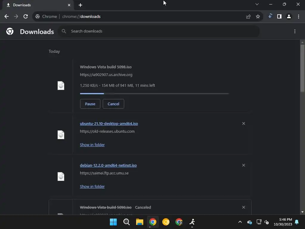Viewport: 305px width, 229px height.
Task: Reload the downloads page
Action: coord(26,17)
